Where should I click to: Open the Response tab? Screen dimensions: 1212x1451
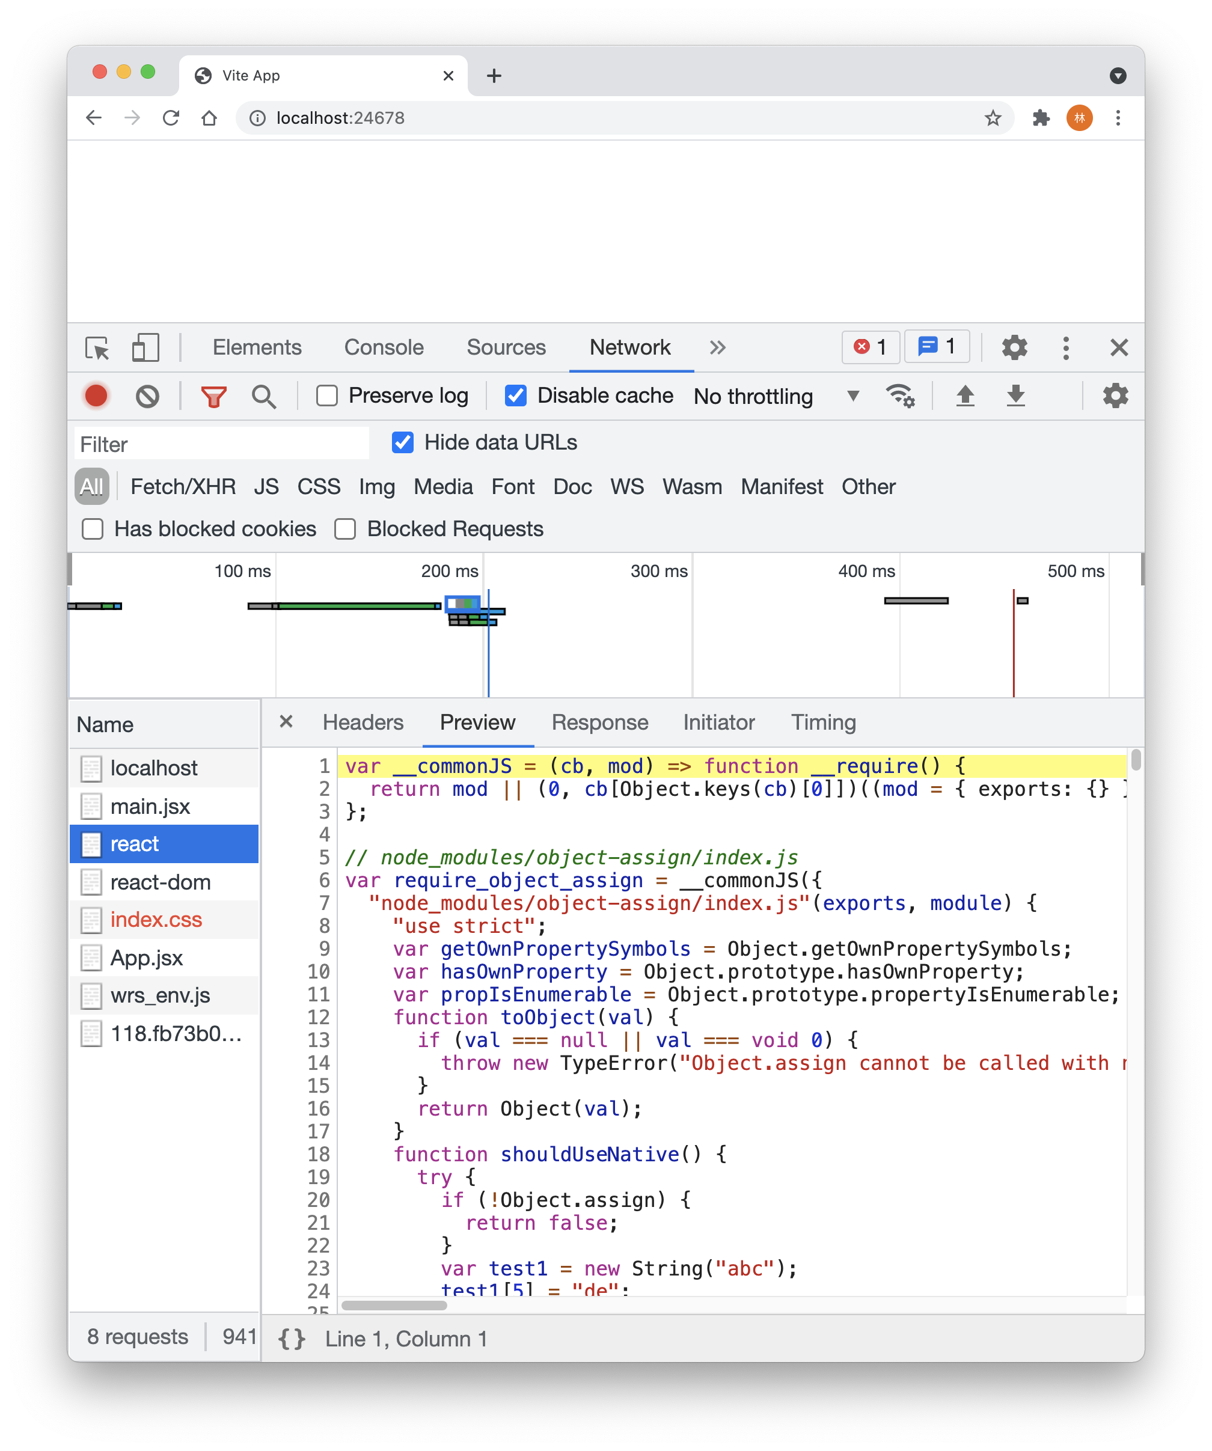point(599,722)
